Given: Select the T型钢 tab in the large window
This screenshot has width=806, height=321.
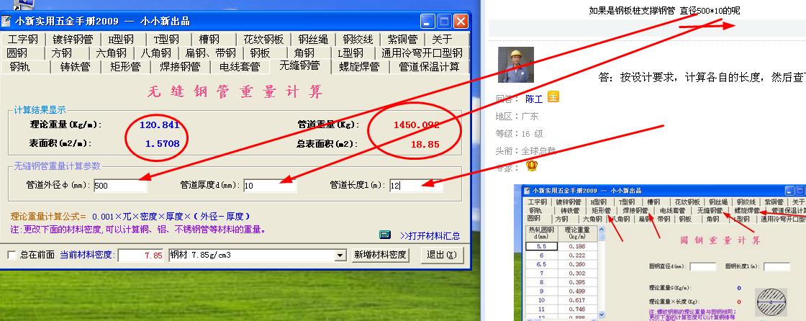Looking at the screenshot, I should [166, 40].
